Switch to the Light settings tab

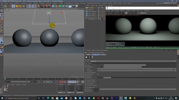pyautogui.click(x=96, y=55)
